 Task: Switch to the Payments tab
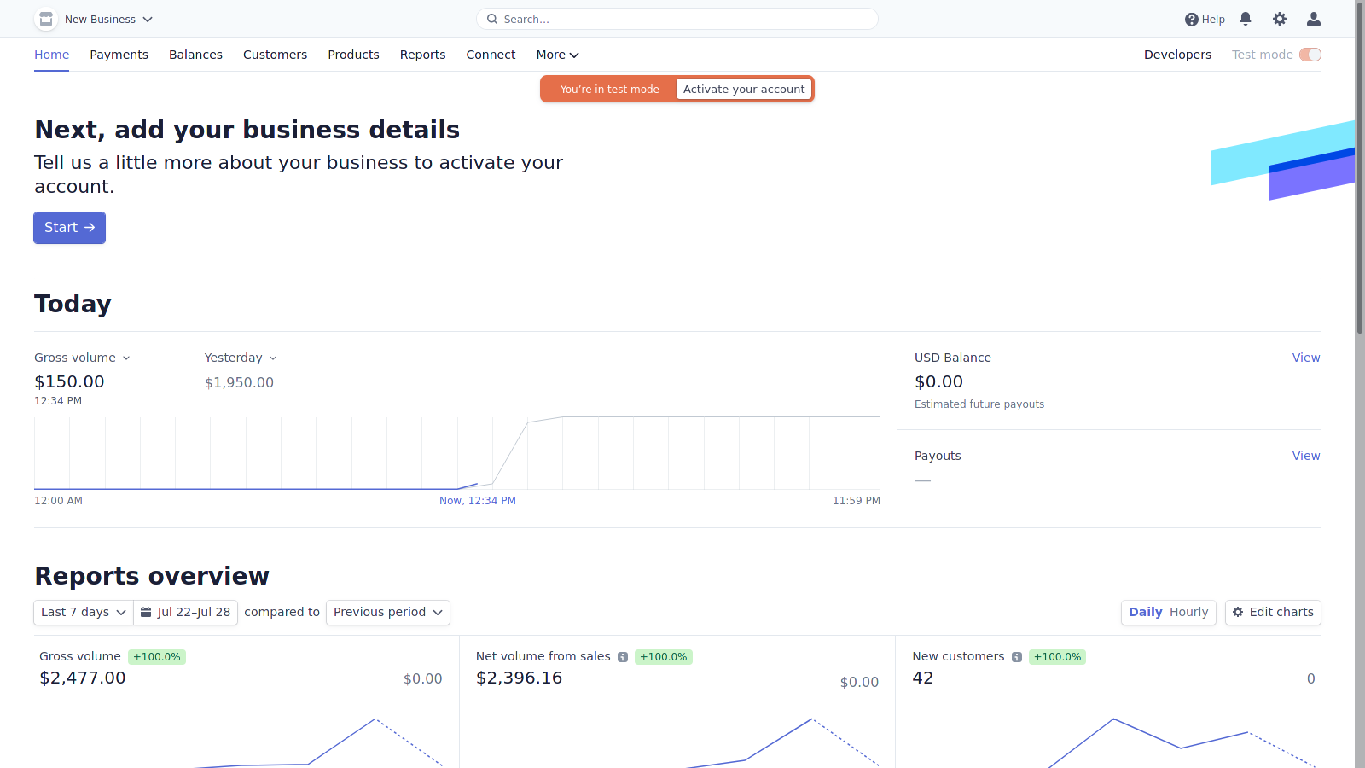[x=119, y=54]
